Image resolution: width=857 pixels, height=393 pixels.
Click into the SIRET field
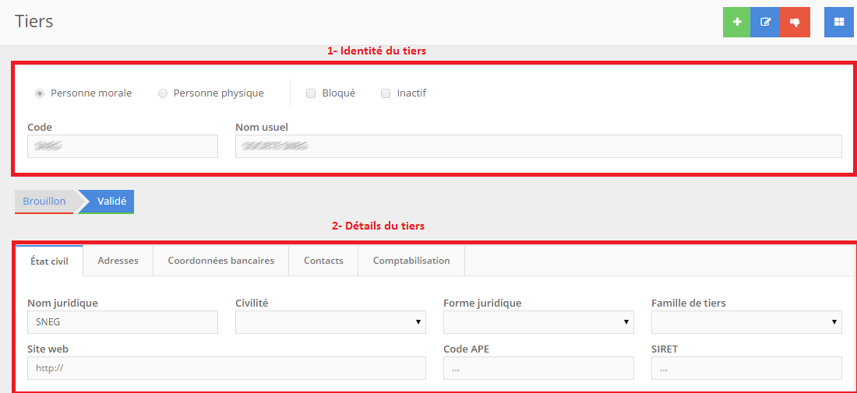coord(746,368)
